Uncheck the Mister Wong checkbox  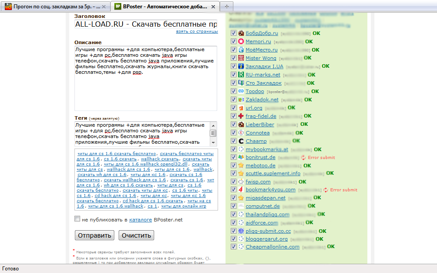233,58
